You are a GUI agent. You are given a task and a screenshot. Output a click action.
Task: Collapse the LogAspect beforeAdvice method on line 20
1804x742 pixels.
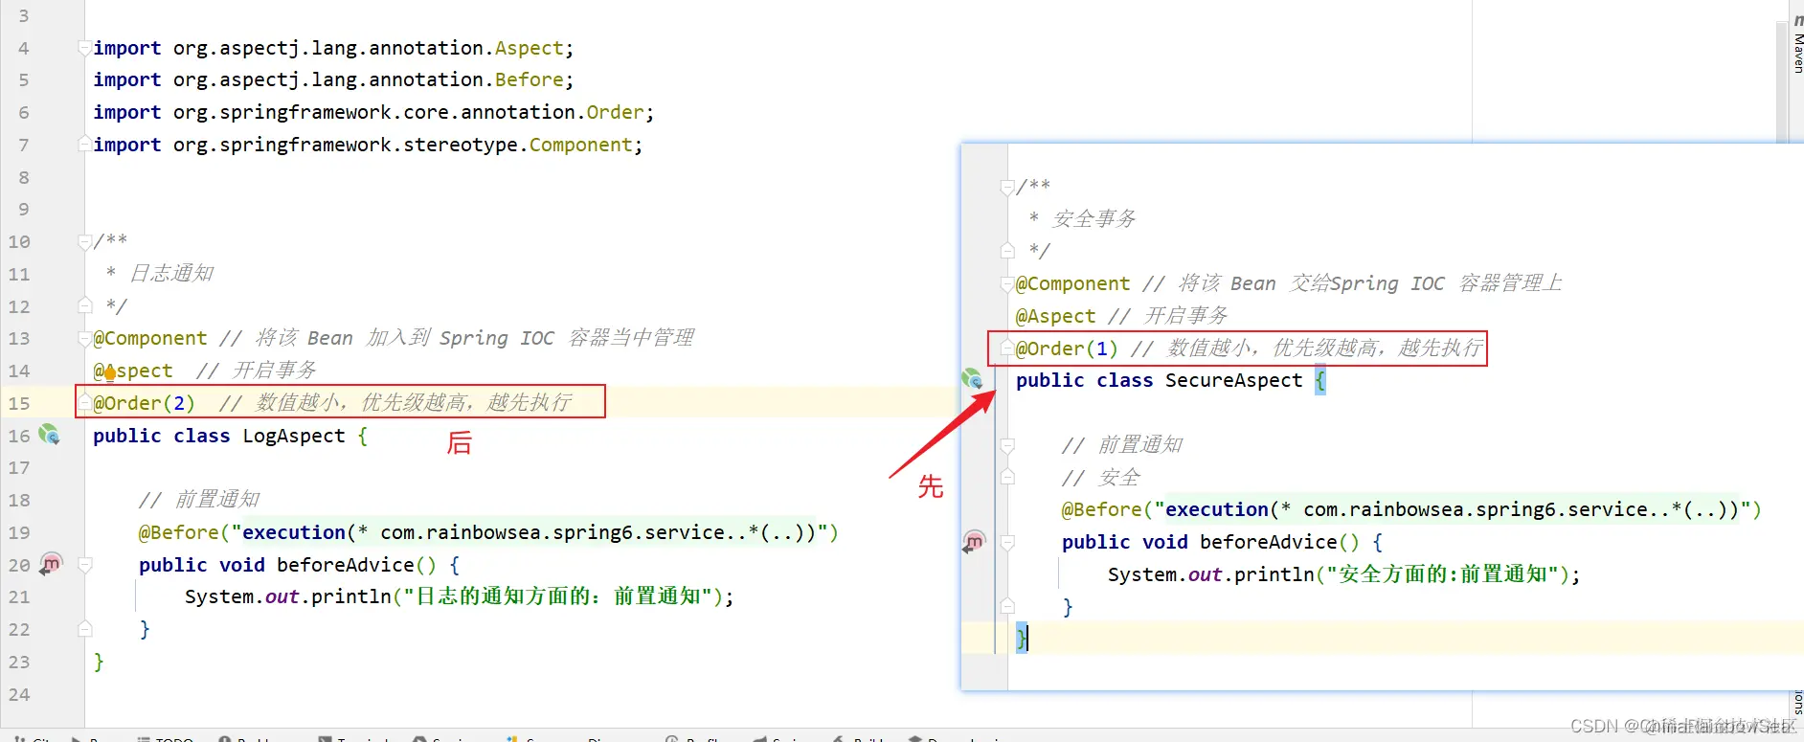coord(85,564)
